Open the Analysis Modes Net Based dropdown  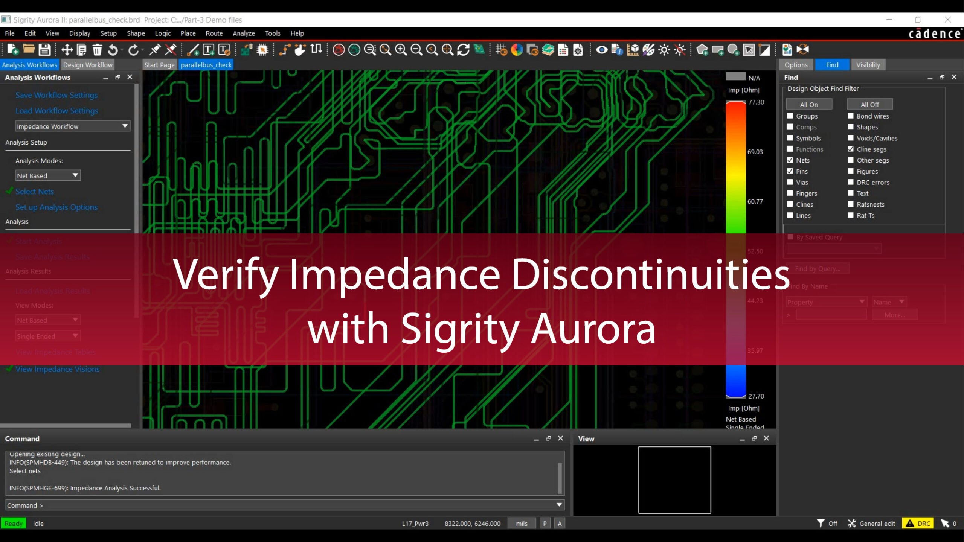tap(48, 175)
